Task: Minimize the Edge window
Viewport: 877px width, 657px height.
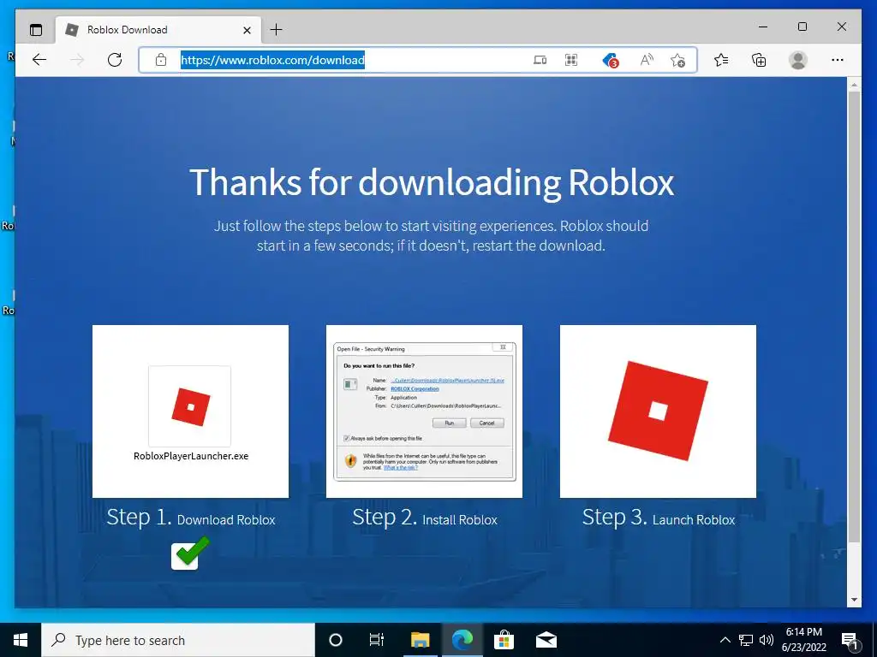Action: tap(763, 27)
